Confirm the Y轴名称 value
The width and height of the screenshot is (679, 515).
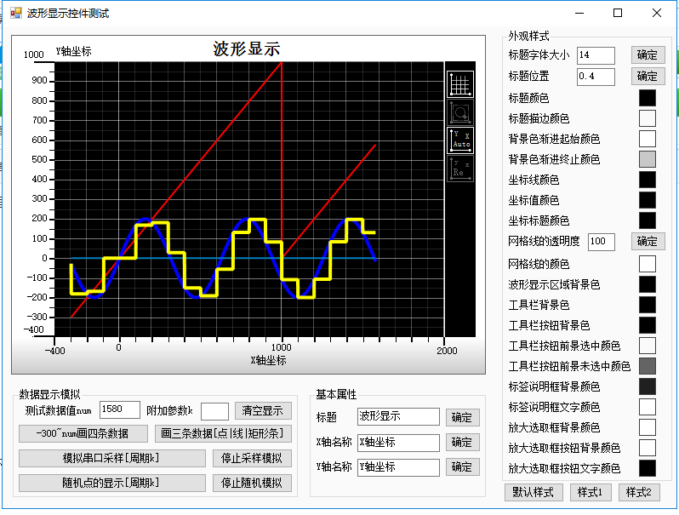coord(462,467)
